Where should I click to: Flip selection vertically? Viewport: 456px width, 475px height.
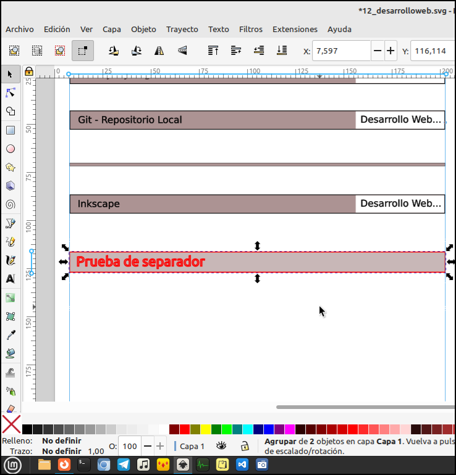click(182, 51)
